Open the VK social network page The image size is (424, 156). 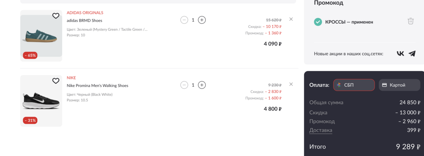pyautogui.click(x=400, y=54)
